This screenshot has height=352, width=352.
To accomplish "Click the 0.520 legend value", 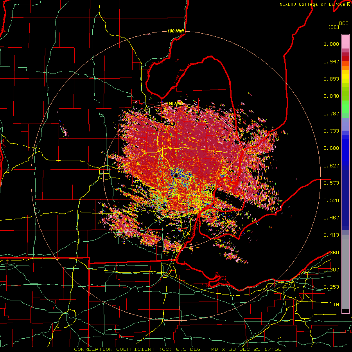I will (x=331, y=201).
